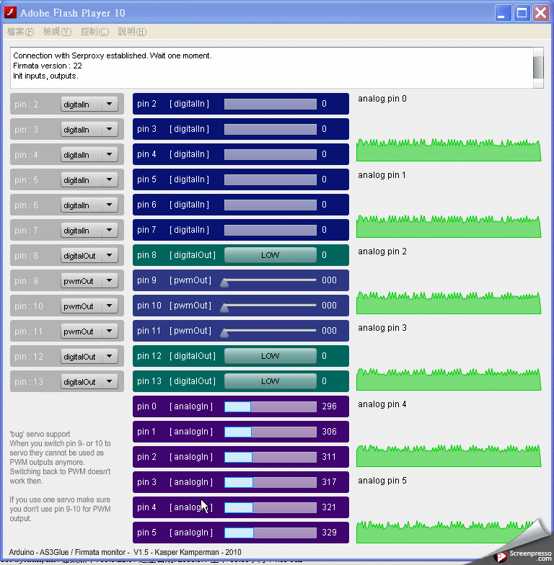554x565 pixels.
Task: Expand the pin 10 pwmOut dropdown
Action: point(89,306)
